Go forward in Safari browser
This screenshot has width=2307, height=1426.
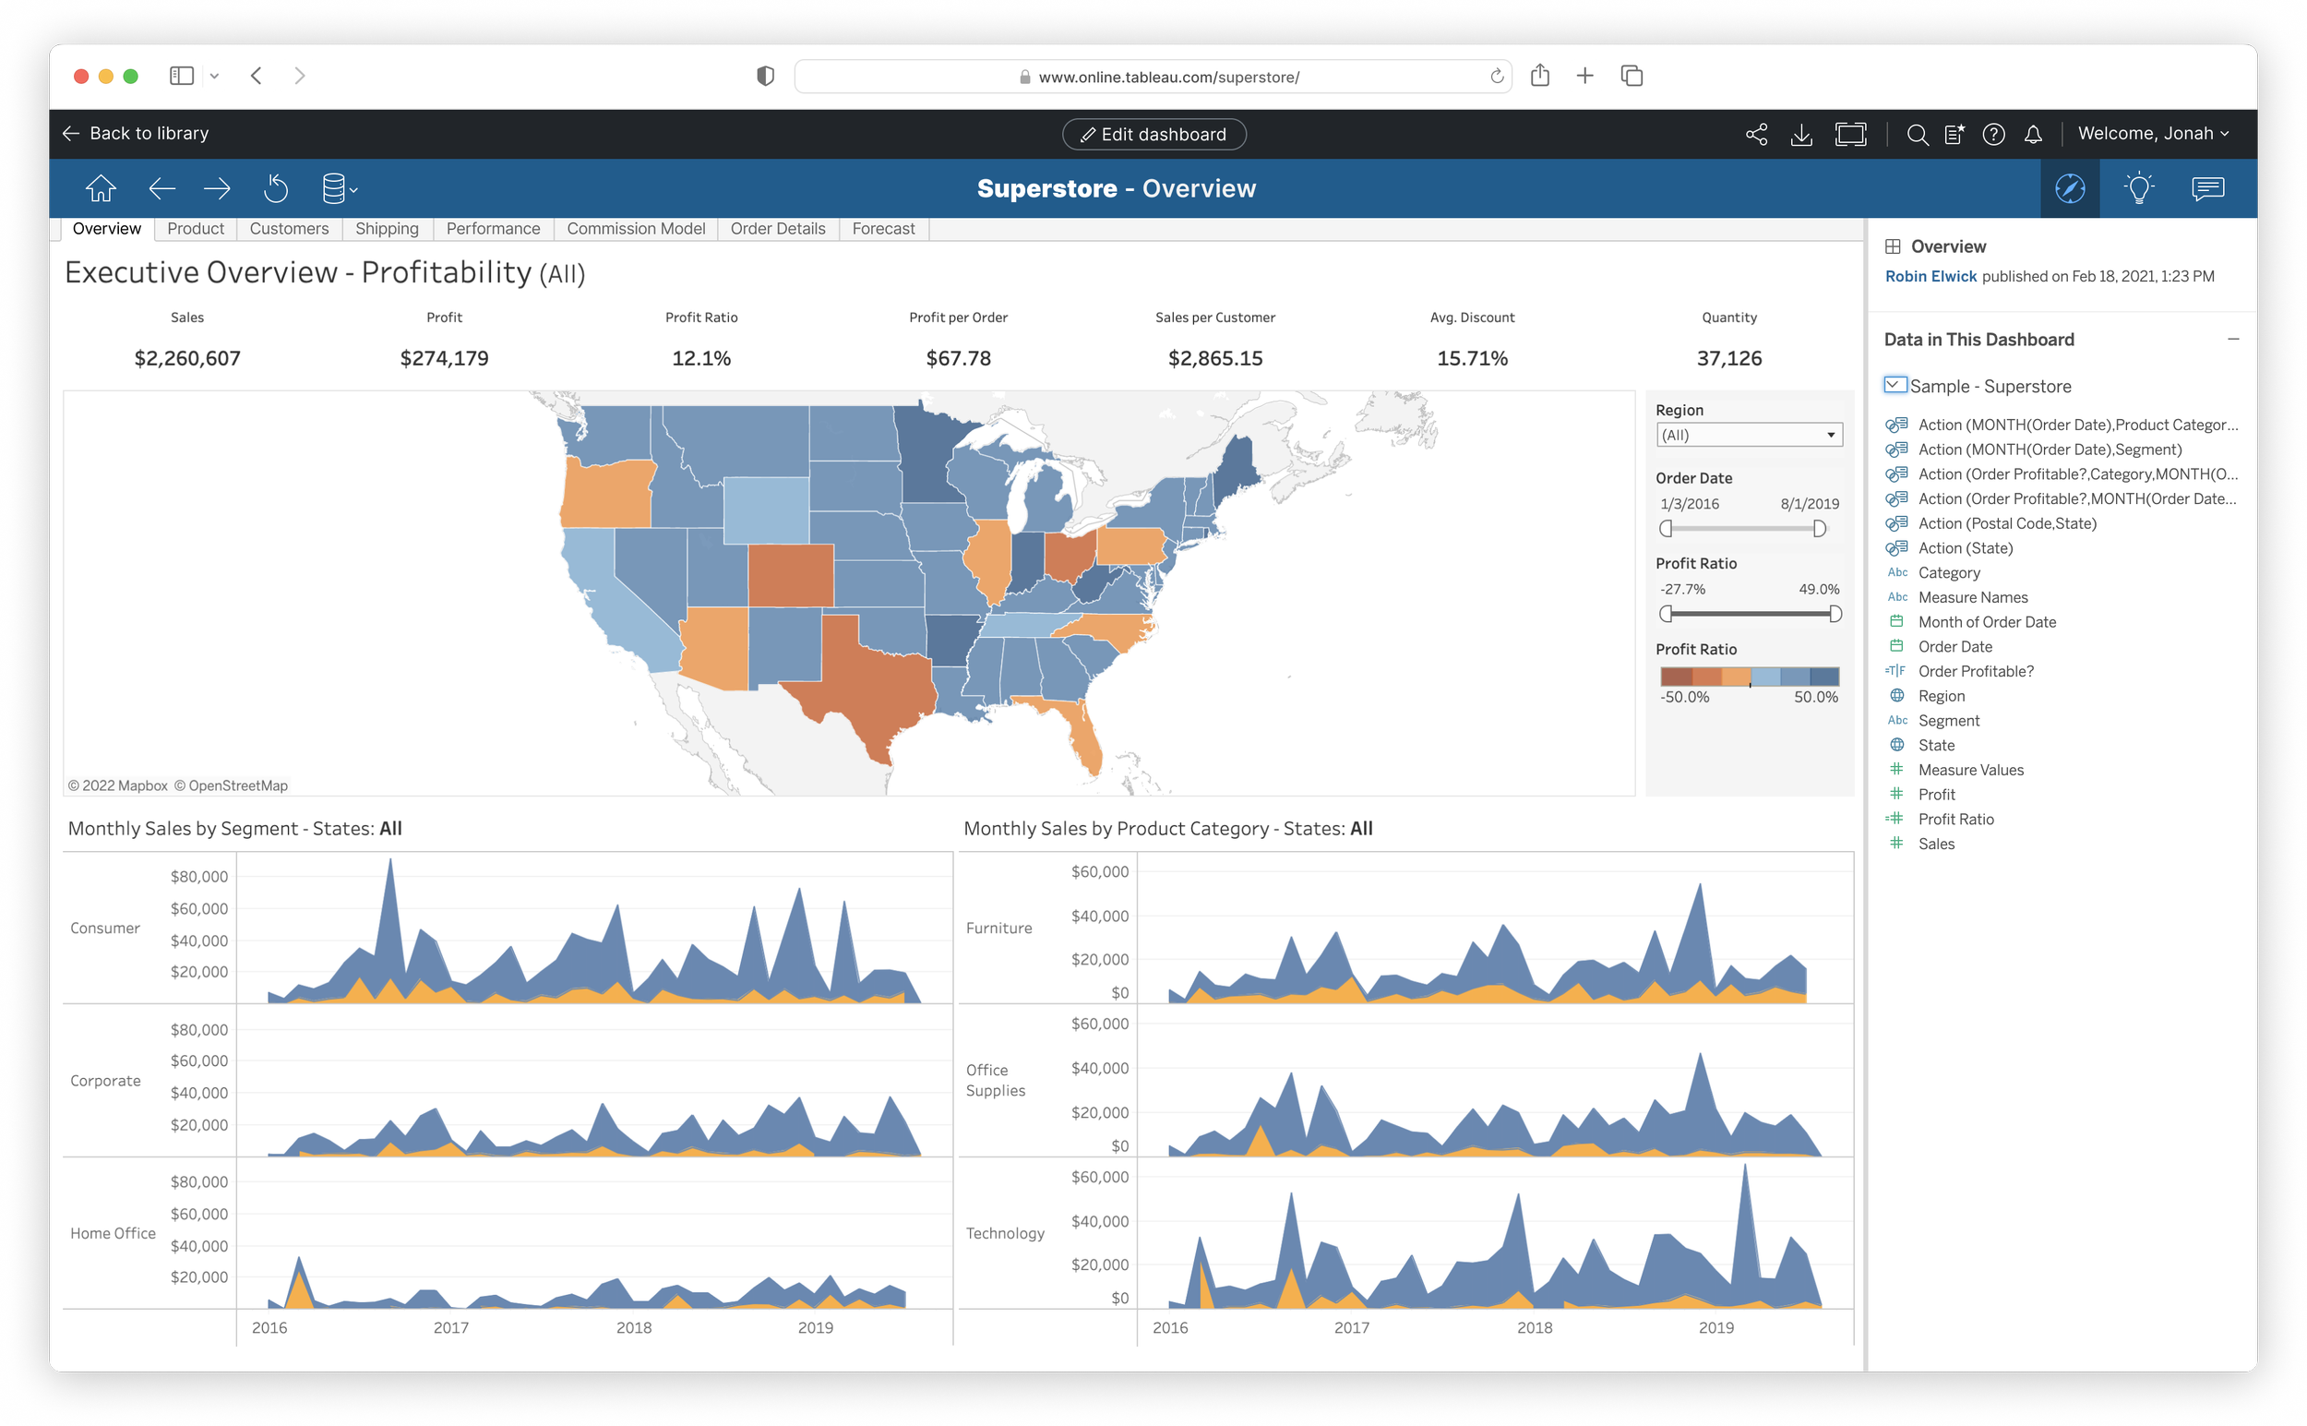tap(300, 76)
